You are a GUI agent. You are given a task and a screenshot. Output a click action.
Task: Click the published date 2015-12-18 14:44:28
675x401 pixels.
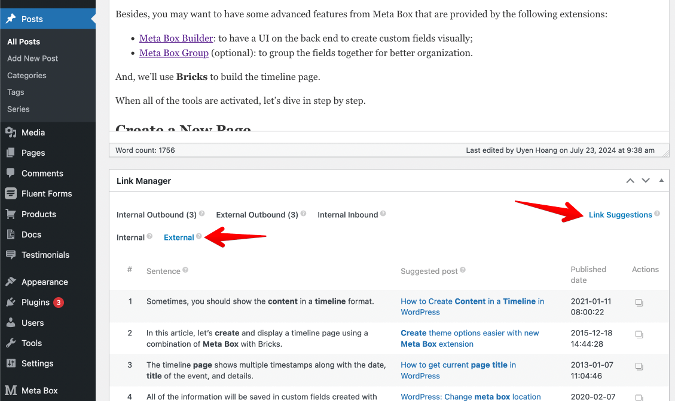591,338
